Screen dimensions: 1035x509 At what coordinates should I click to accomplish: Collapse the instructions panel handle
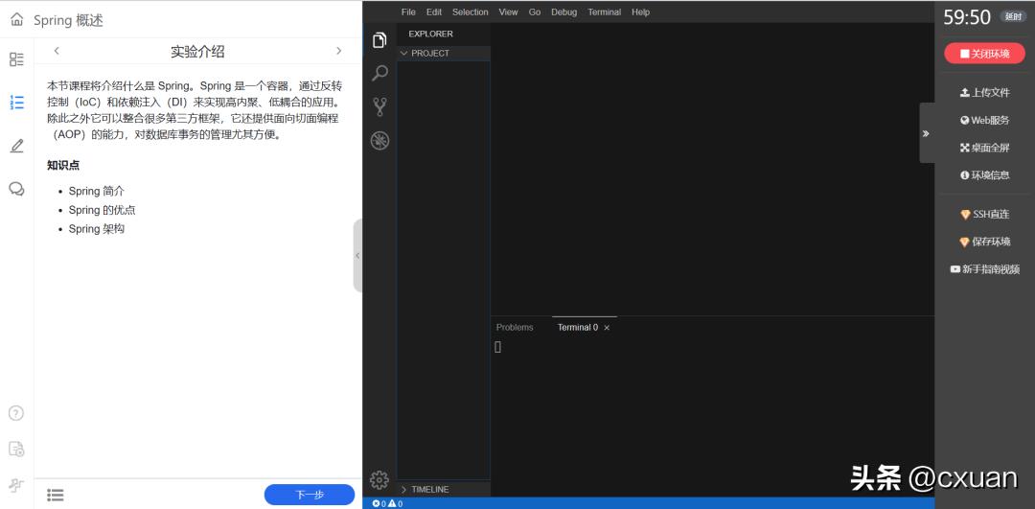coord(357,256)
